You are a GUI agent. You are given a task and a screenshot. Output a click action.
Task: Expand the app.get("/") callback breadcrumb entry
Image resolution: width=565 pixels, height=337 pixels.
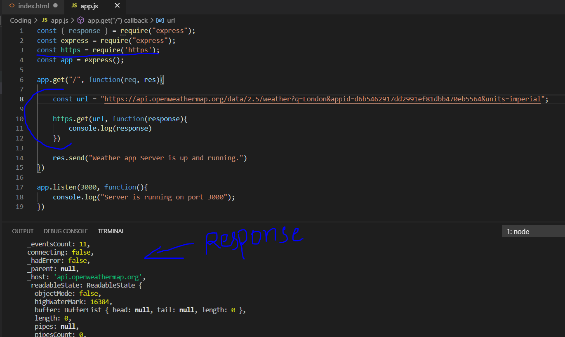click(x=118, y=20)
